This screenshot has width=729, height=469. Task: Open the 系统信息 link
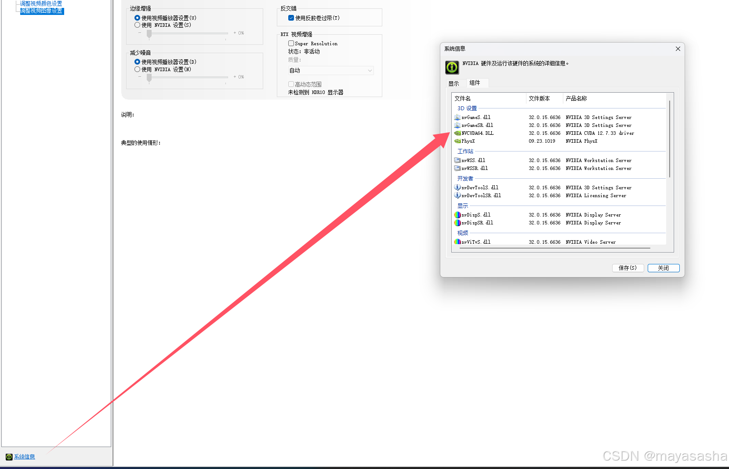24,457
